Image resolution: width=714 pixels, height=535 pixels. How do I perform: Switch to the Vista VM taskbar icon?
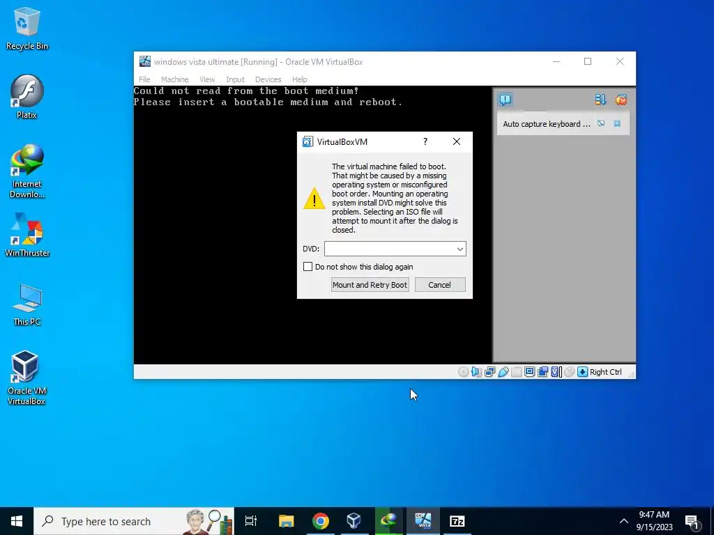[x=423, y=521]
